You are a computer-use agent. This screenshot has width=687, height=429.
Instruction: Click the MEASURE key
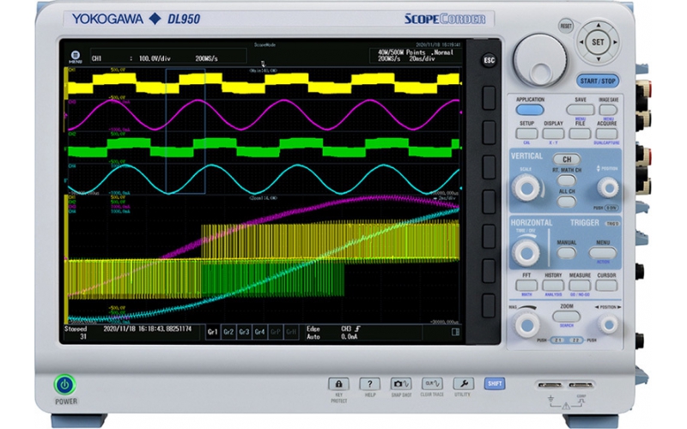click(580, 286)
